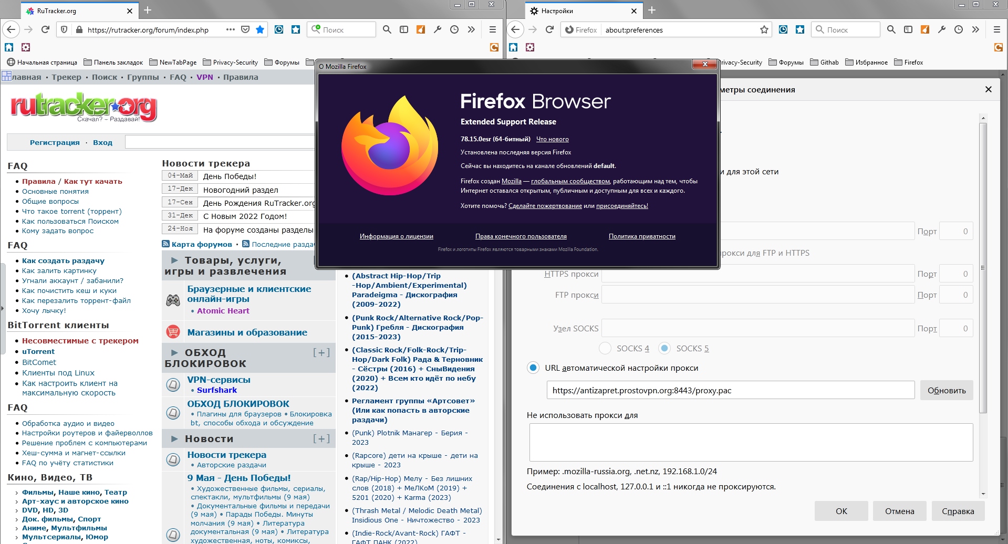Switch to the RuTracker.org tab
This screenshot has height=544, width=1008.
coord(79,11)
